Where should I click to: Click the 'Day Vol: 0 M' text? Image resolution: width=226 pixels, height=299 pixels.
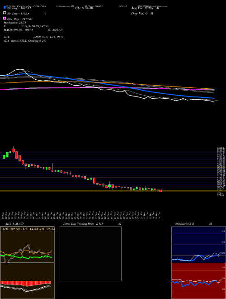point(142,14)
